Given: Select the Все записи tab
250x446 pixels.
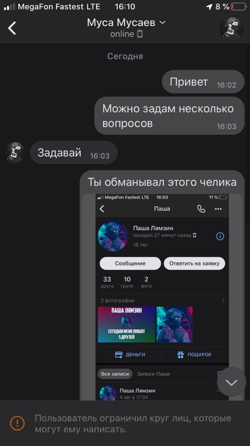Looking at the screenshot, I should coord(115,374).
